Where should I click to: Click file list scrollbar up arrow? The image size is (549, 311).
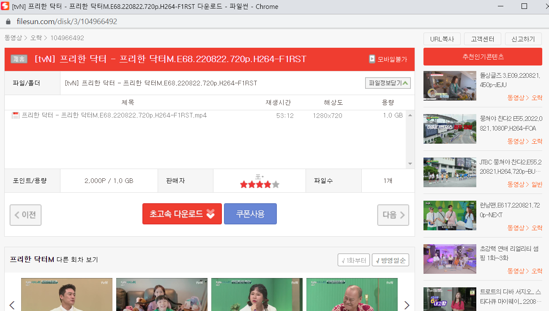click(410, 115)
